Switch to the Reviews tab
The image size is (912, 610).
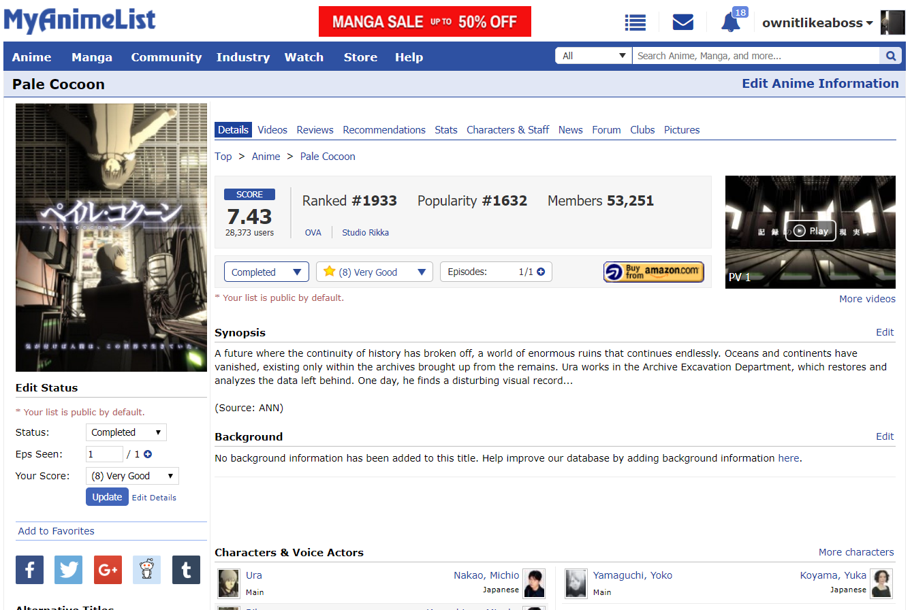(x=315, y=129)
